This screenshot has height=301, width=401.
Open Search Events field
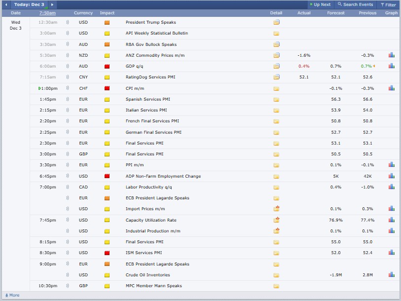click(x=356, y=4)
